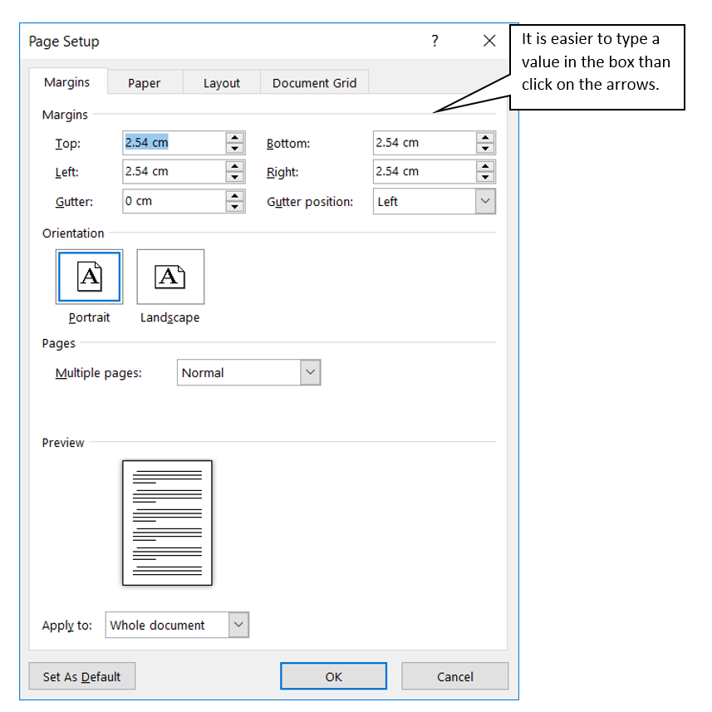Increase the Left margin with up arrow
Viewport: 712px width, 712px height.
pos(235,166)
